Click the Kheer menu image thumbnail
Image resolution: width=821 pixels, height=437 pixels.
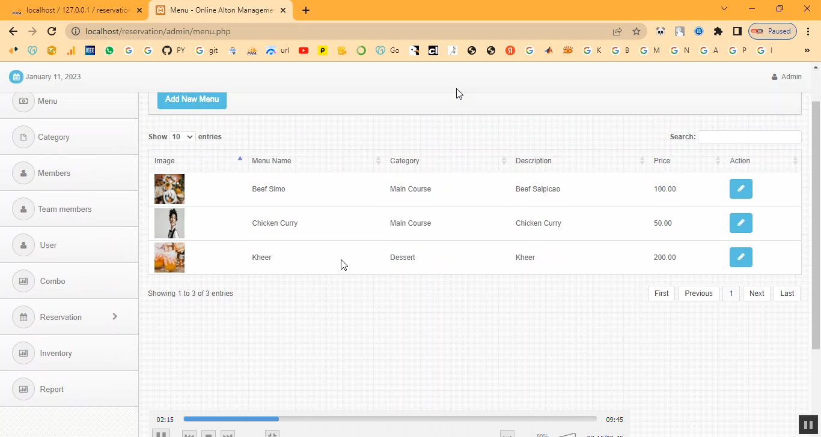tap(169, 258)
